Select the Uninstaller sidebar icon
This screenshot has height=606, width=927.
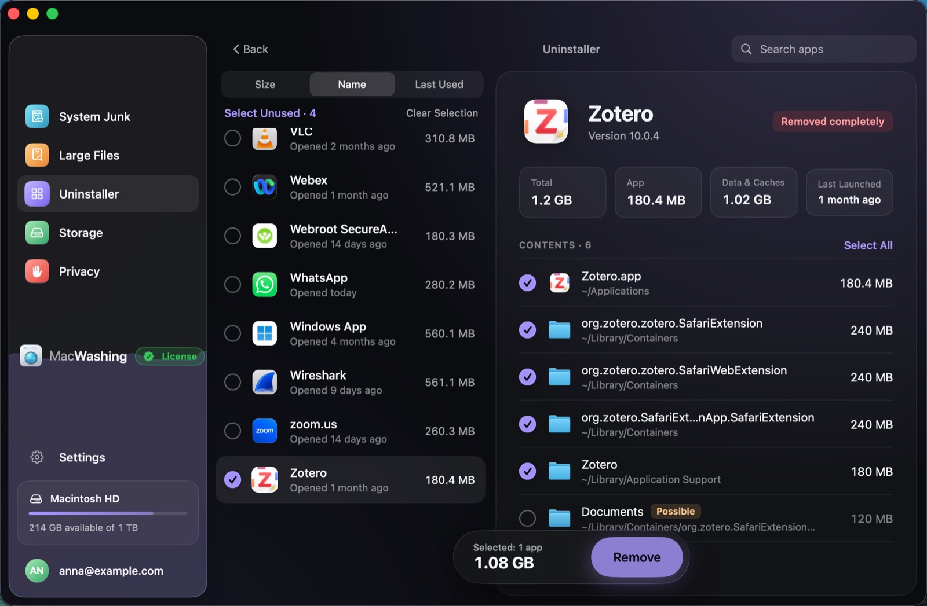tap(37, 194)
